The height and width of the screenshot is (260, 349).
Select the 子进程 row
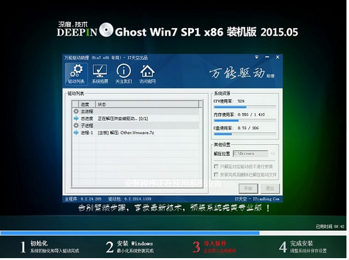pyautogui.click(x=136, y=125)
